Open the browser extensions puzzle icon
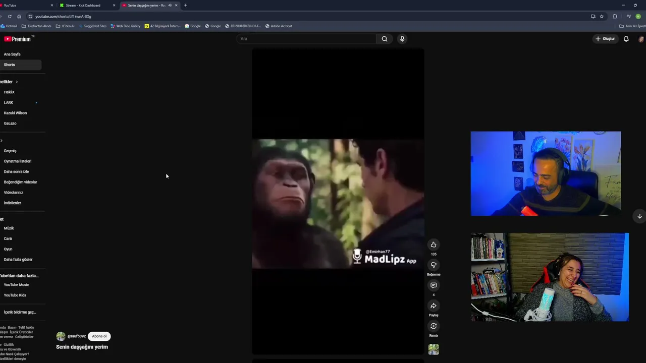 615,16
